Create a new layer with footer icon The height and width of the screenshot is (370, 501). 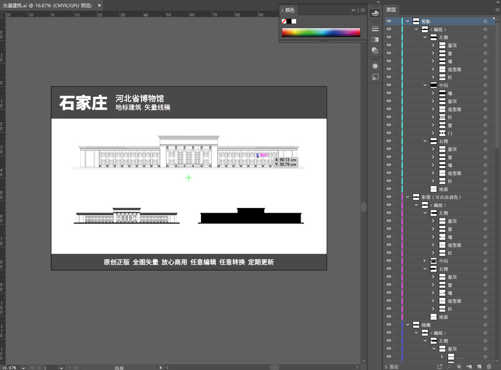479,367
